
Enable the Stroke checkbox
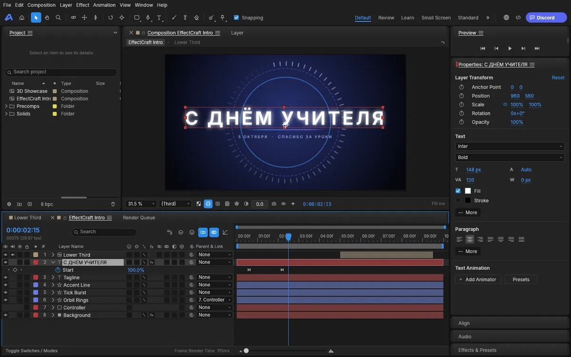coord(458,200)
